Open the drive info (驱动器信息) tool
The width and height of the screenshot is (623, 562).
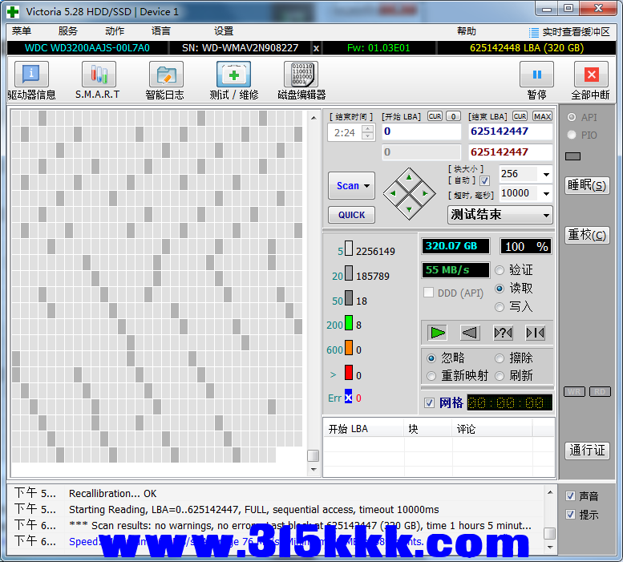click(x=31, y=75)
